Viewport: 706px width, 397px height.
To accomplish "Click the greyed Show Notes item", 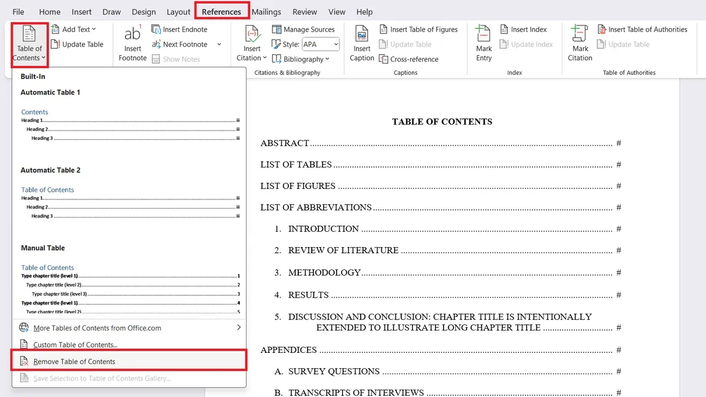I will (176, 59).
